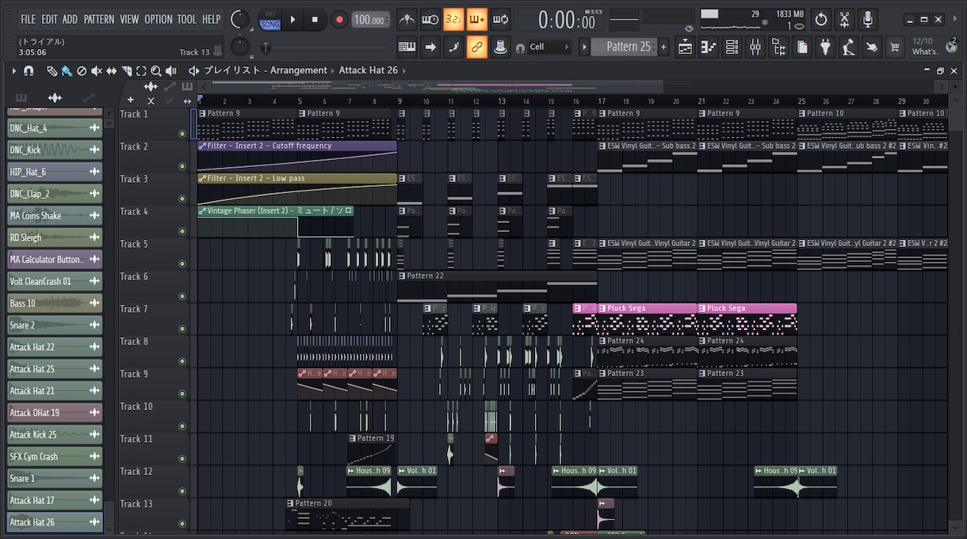Select the Draw pencil tool
Viewport: 967px width, 539px height.
click(x=52, y=70)
